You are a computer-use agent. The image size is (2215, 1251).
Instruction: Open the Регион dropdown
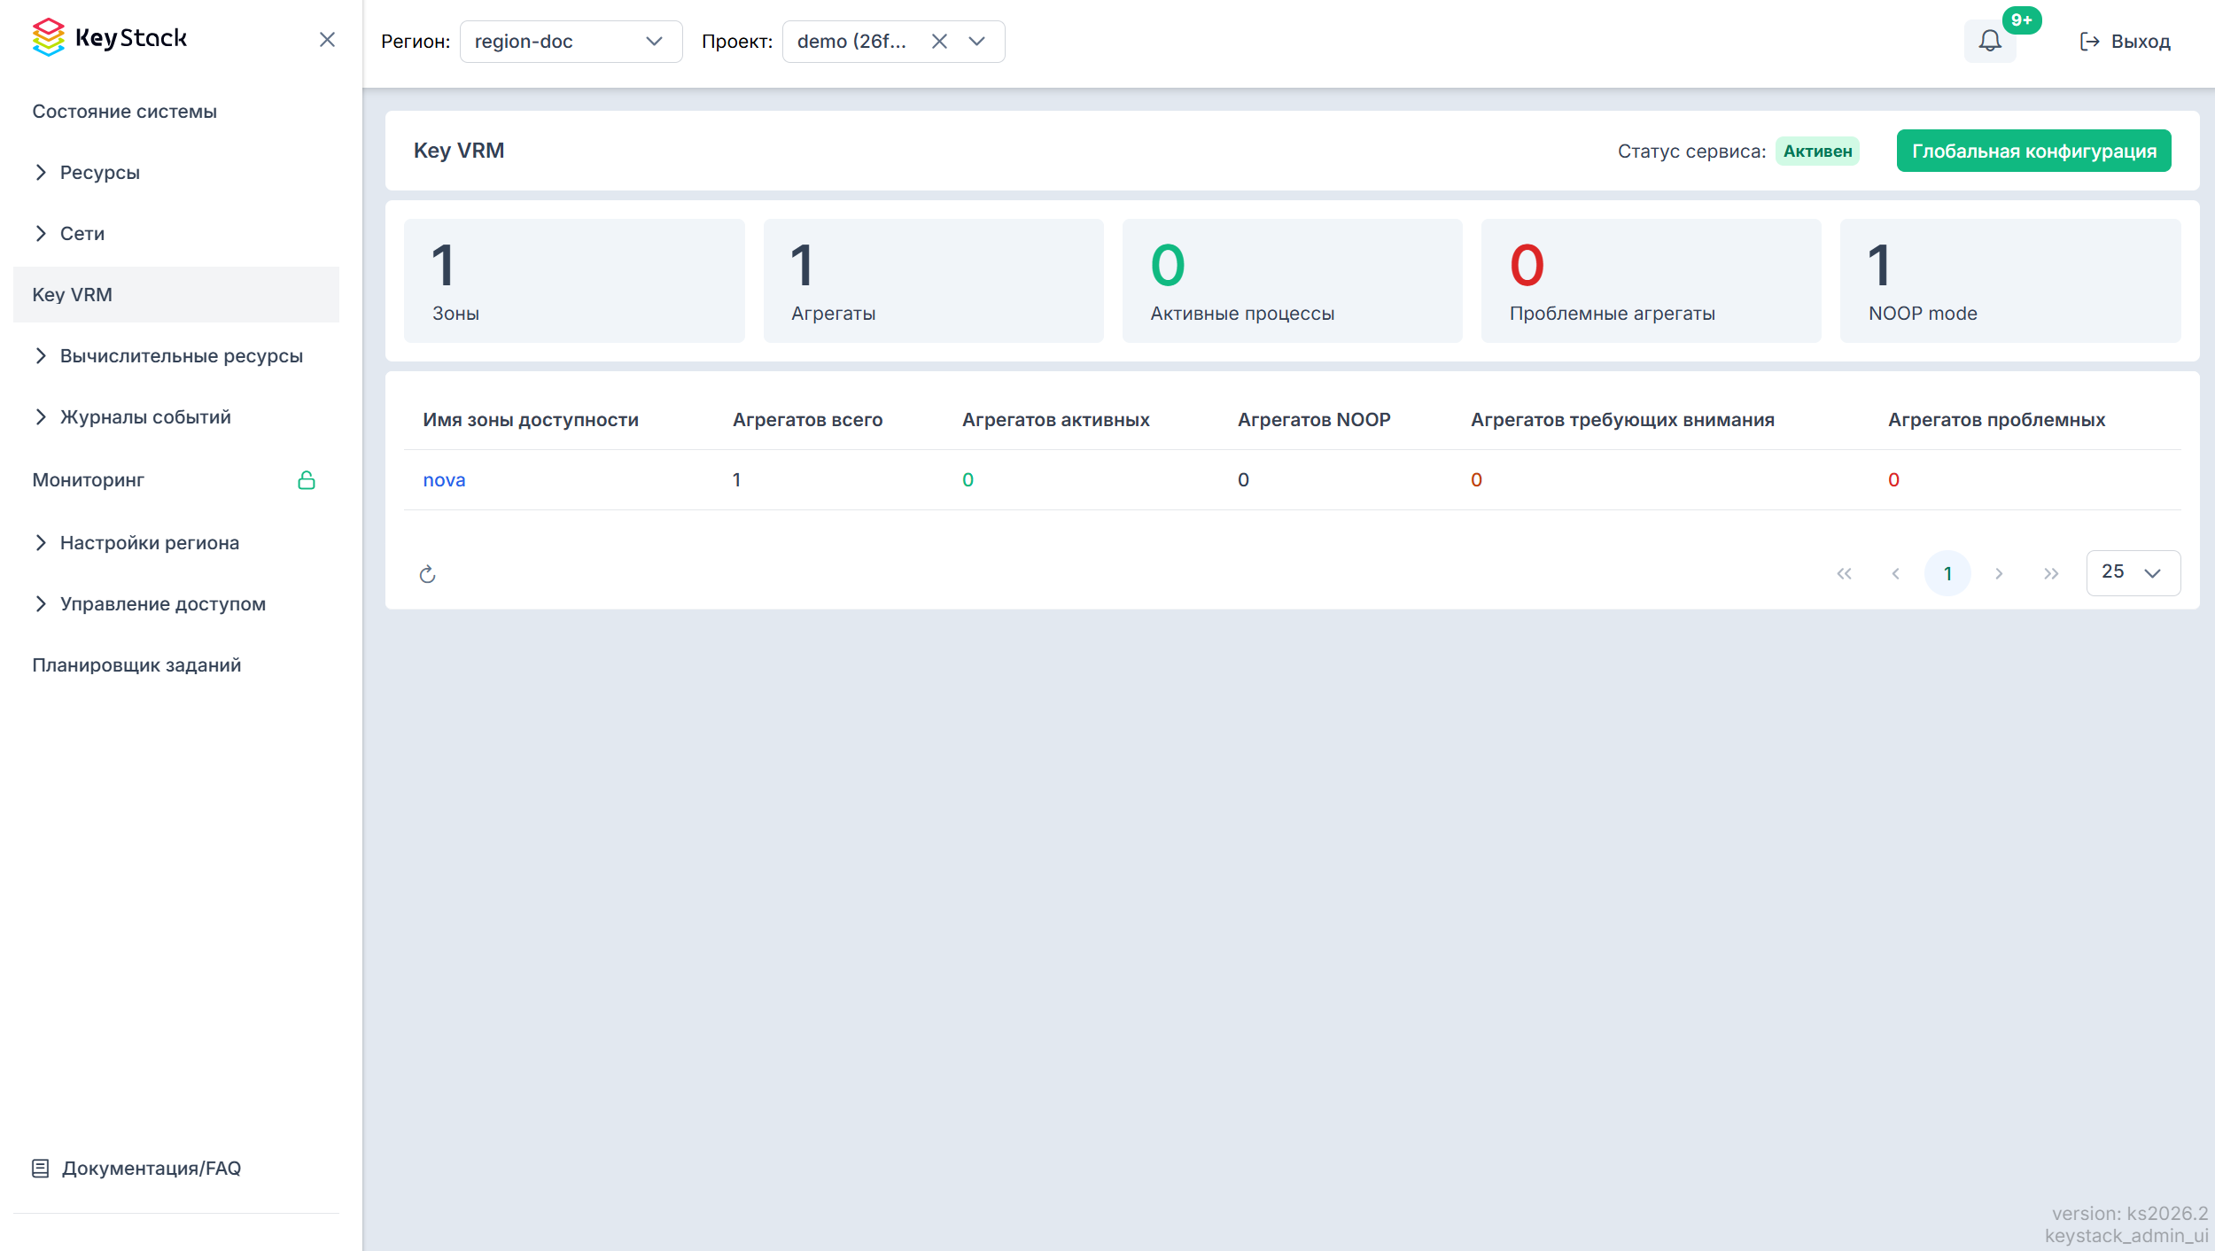pyautogui.click(x=571, y=42)
